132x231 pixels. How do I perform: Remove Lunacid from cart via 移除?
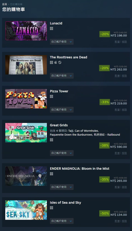124,42
